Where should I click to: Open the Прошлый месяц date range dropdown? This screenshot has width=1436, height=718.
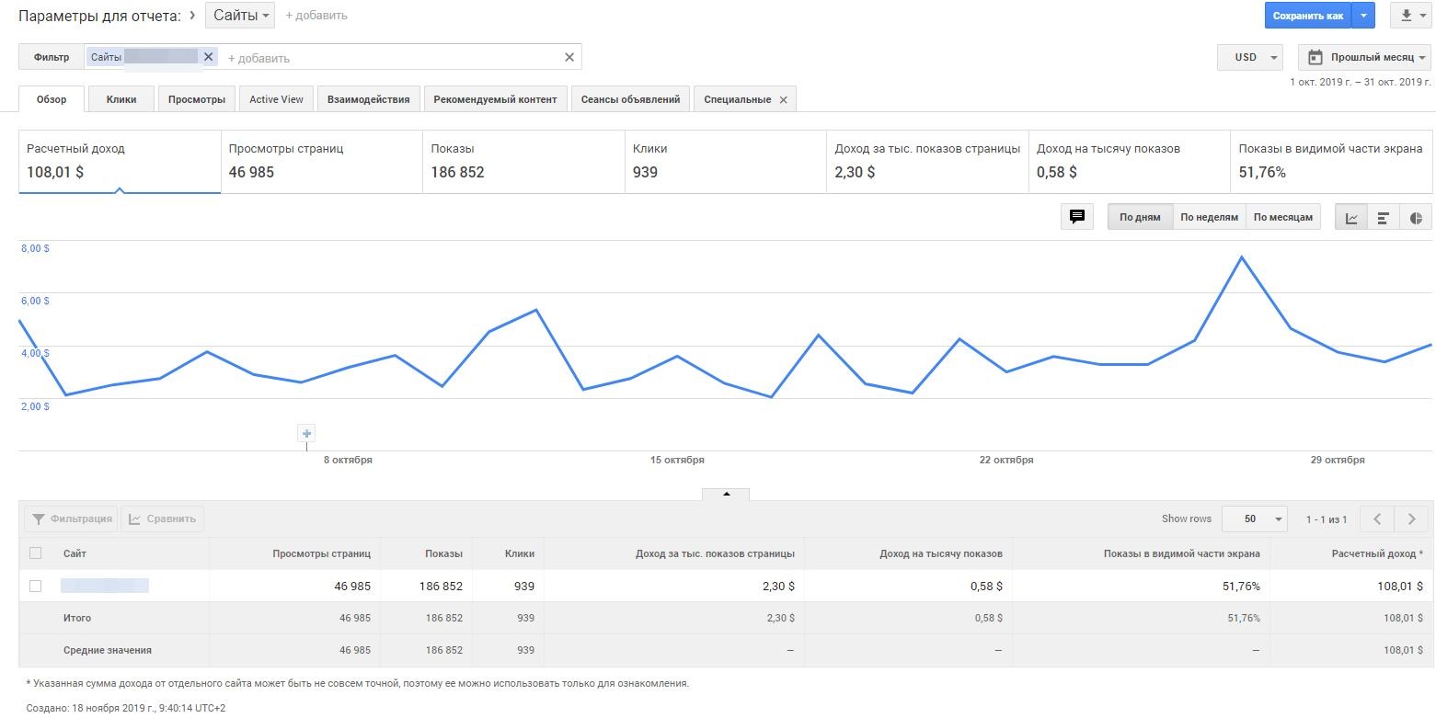point(1364,57)
